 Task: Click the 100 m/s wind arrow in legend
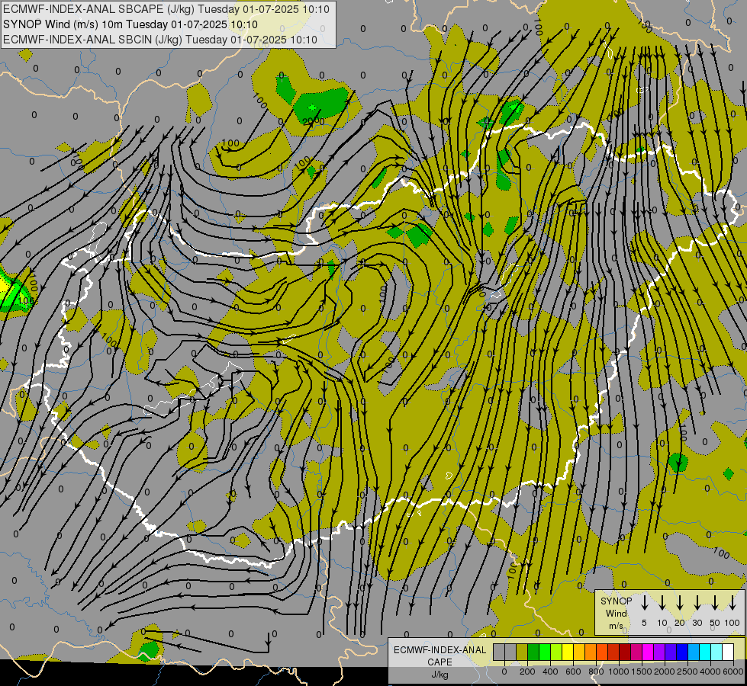(733, 601)
